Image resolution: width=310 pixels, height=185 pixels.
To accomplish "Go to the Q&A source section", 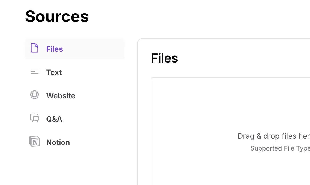I will coord(54,119).
